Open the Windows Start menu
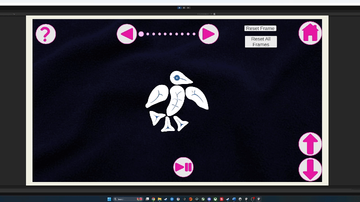This screenshot has width=360, height=202. pyautogui.click(x=109, y=199)
